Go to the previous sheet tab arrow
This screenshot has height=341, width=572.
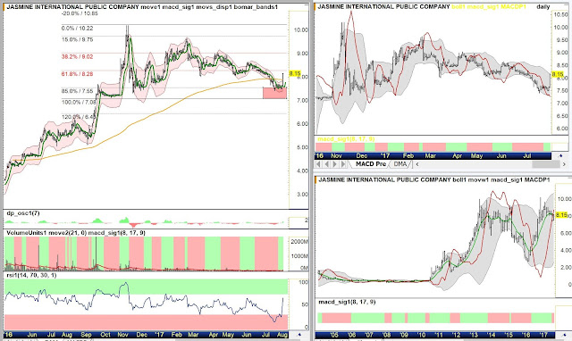pyautogui.click(x=327, y=164)
